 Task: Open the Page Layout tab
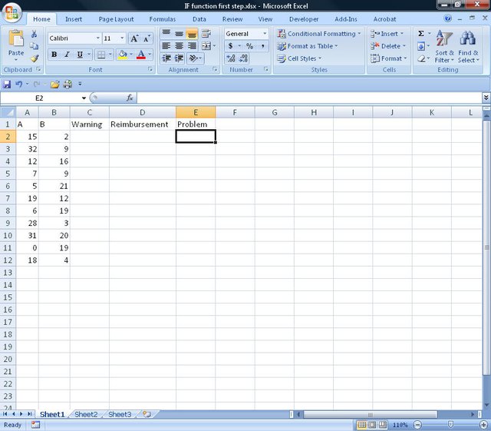[116, 19]
